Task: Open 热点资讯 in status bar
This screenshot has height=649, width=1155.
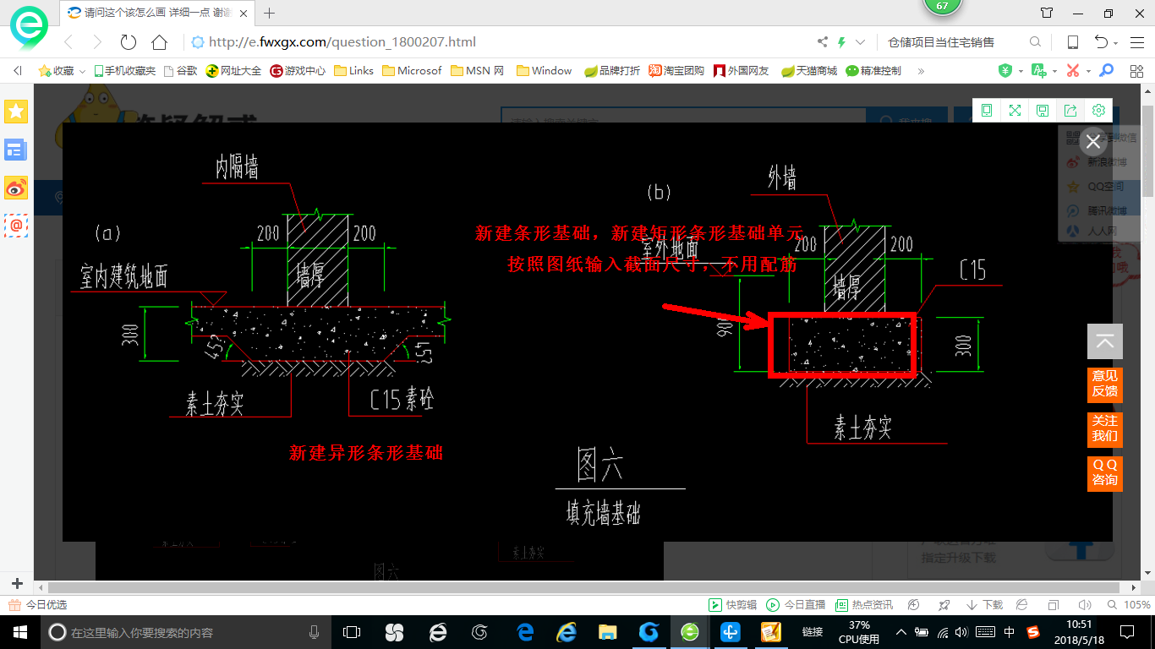Action: (864, 605)
